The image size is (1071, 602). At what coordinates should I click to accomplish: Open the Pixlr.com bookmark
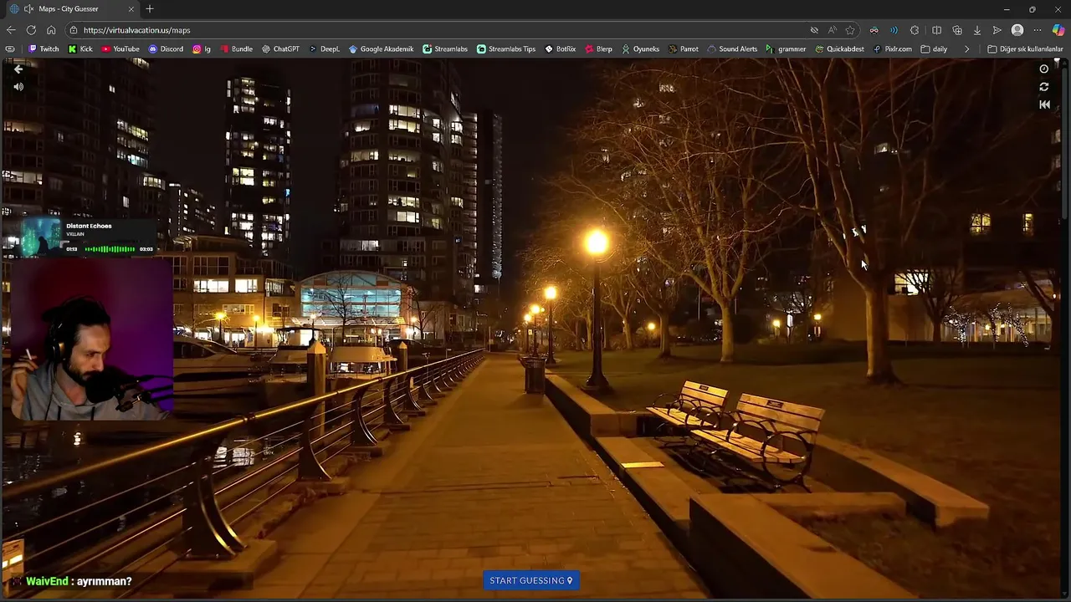[892, 49]
